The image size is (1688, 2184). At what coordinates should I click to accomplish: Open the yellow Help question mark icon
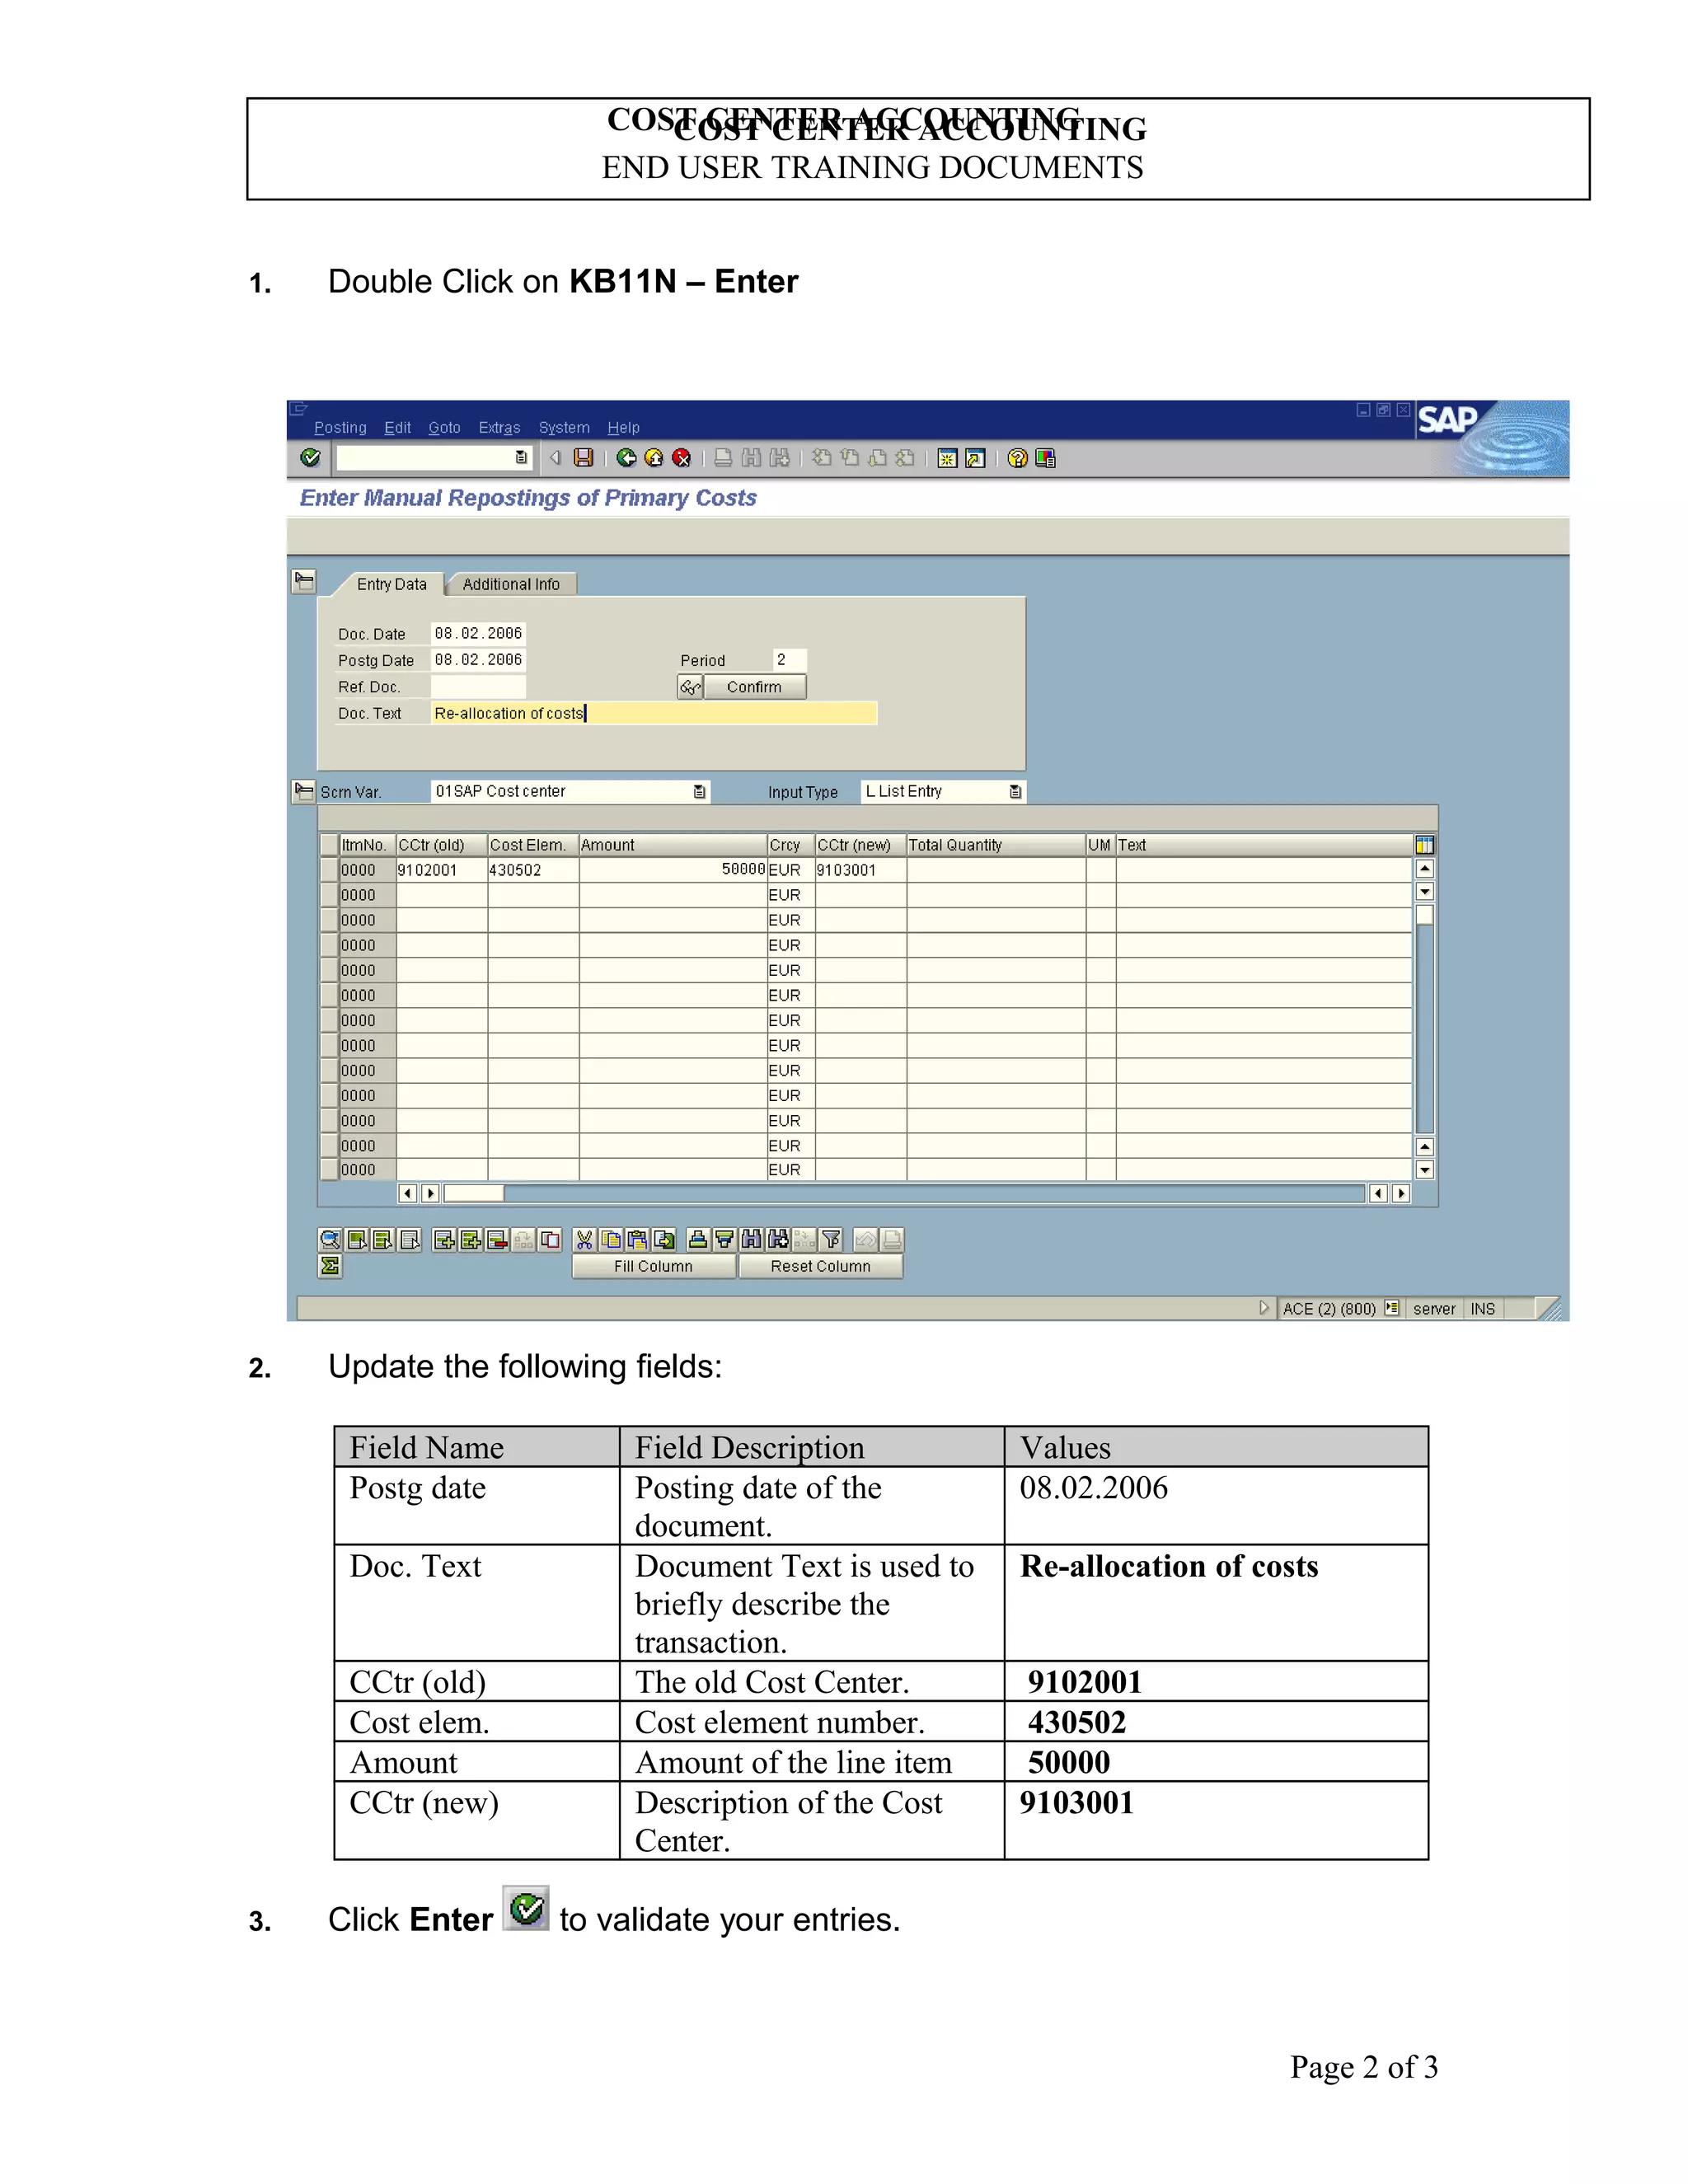coord(1017,458)
